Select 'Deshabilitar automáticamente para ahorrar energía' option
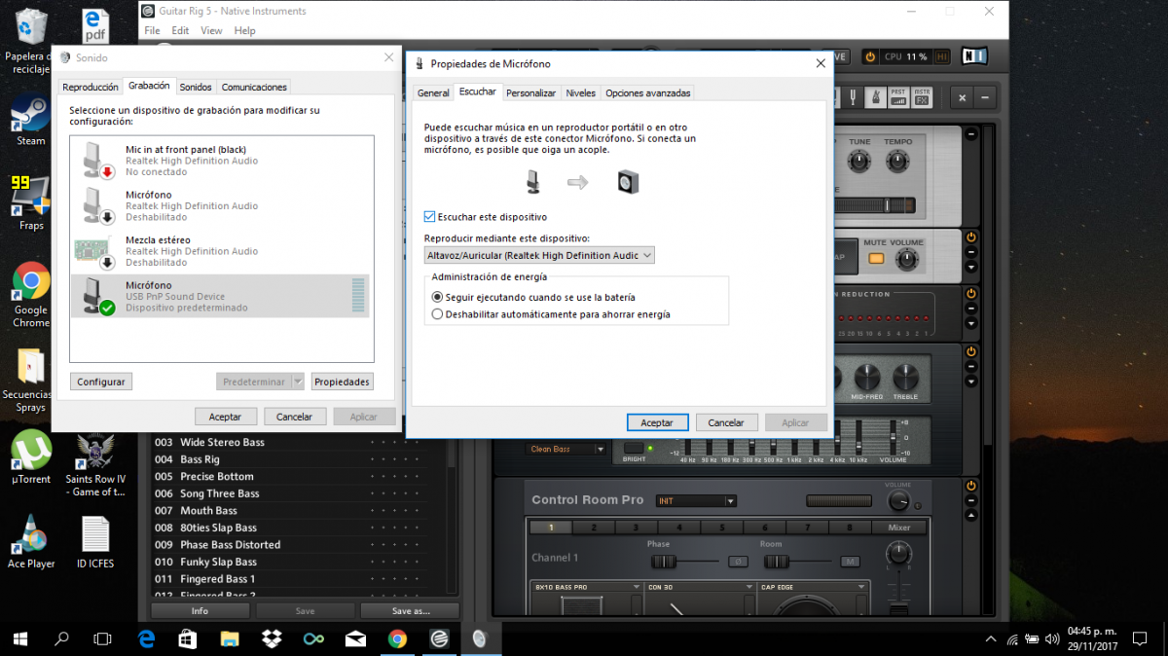The height and width of the screenshot is (656, 1168). [x=437, y=314]
